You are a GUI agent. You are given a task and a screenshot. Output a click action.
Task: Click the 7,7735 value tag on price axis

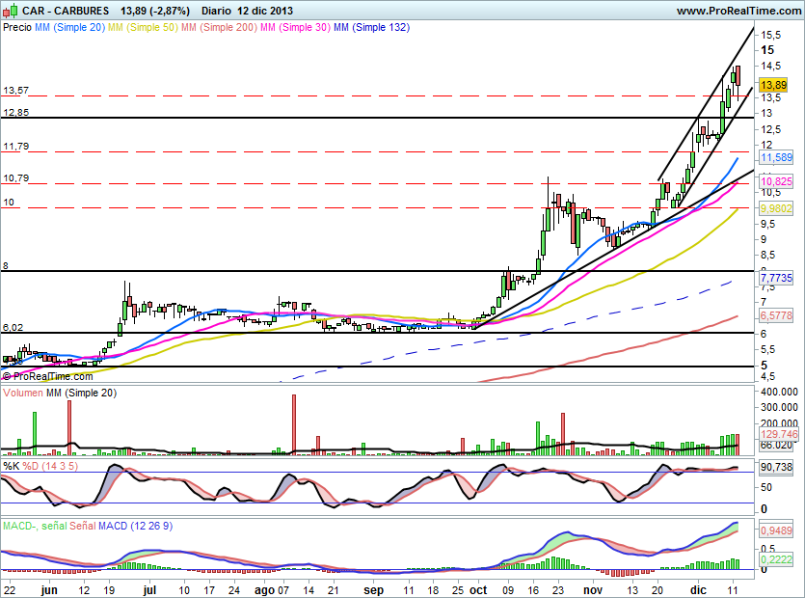coord(777,278)
